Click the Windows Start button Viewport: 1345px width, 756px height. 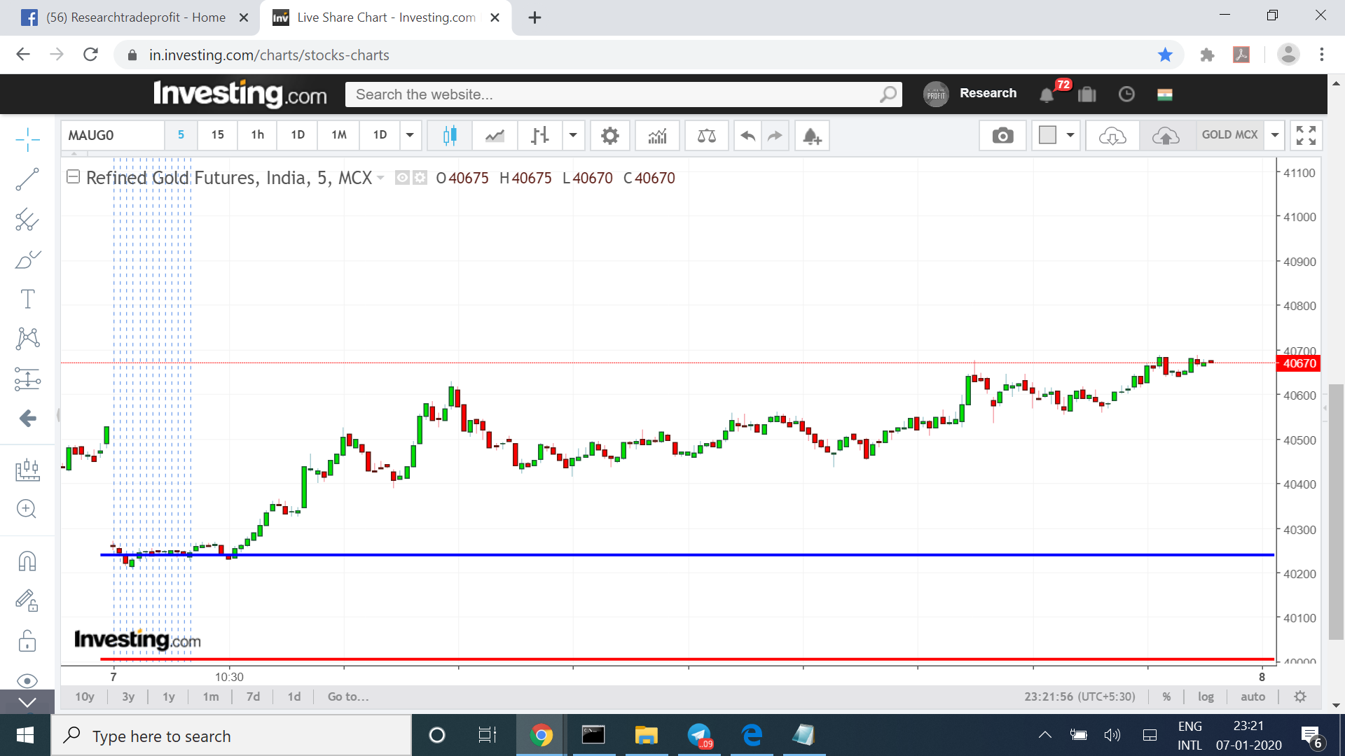pos(25,735)
